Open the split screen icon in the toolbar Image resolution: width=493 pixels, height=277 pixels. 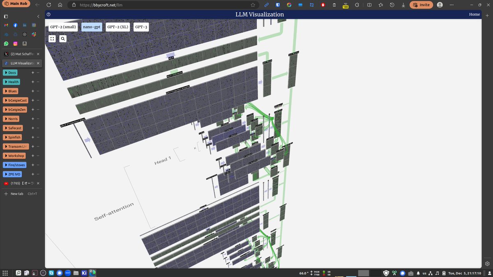click(x=369, y=5)
